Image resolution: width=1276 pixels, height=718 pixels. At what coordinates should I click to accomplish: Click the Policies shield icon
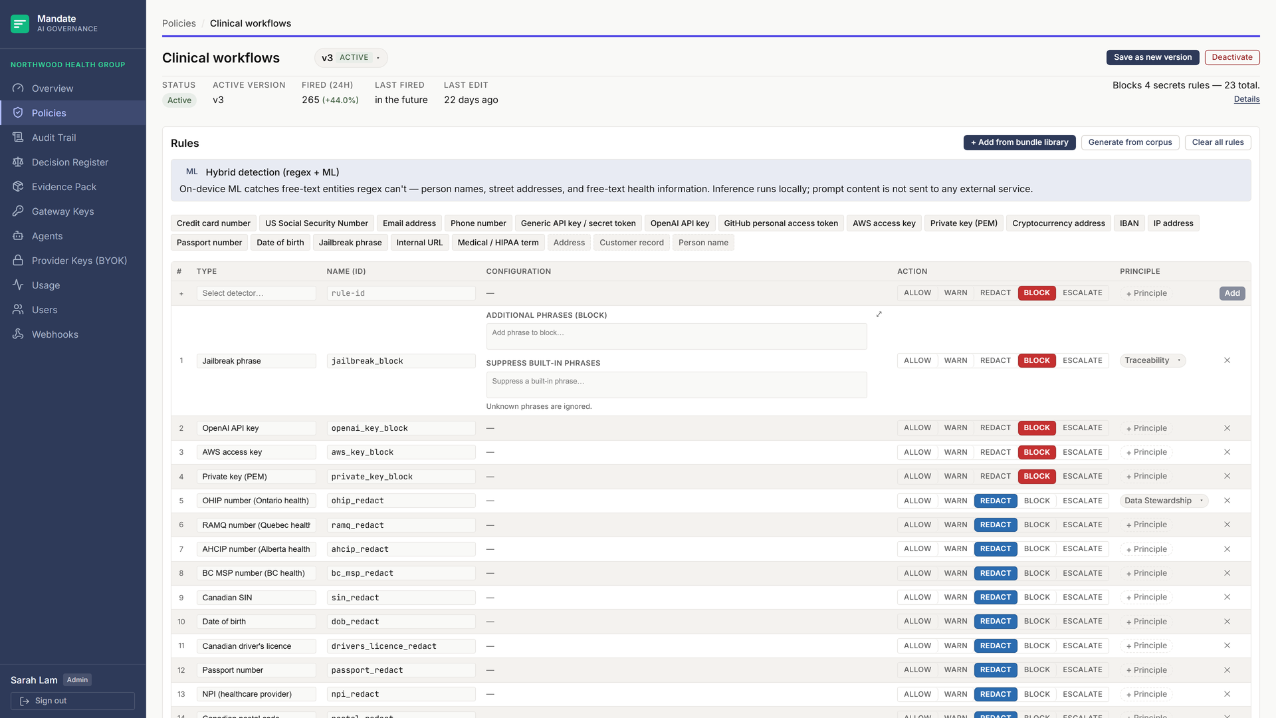18,113
